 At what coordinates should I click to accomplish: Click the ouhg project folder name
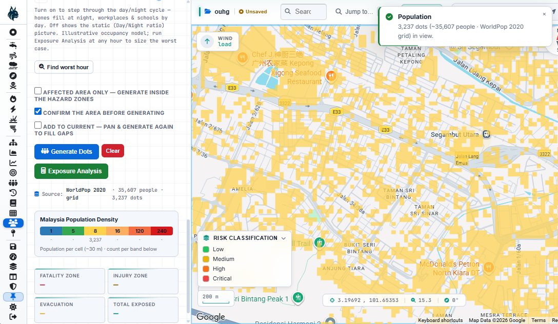[222, 12]
